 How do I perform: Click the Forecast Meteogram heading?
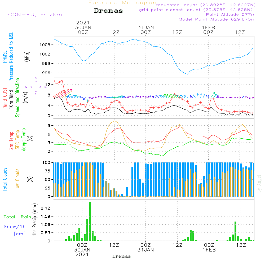(123, 3)
